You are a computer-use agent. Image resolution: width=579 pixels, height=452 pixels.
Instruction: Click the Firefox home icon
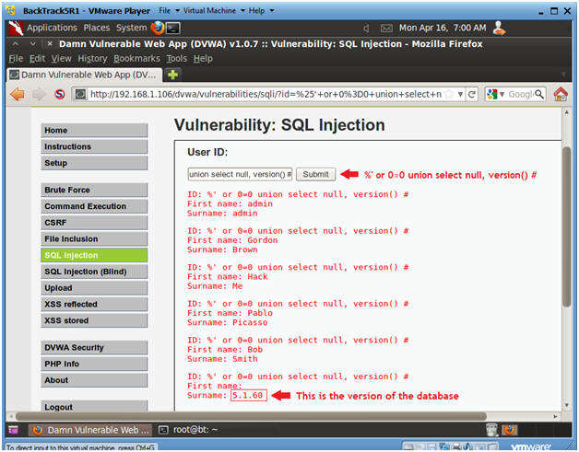coord(560,94)
